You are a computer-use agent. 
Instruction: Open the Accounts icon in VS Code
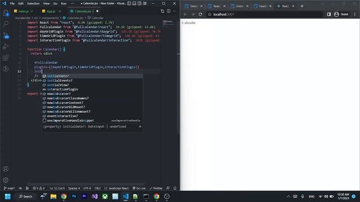pyautogui.click(x=6, y=169)
